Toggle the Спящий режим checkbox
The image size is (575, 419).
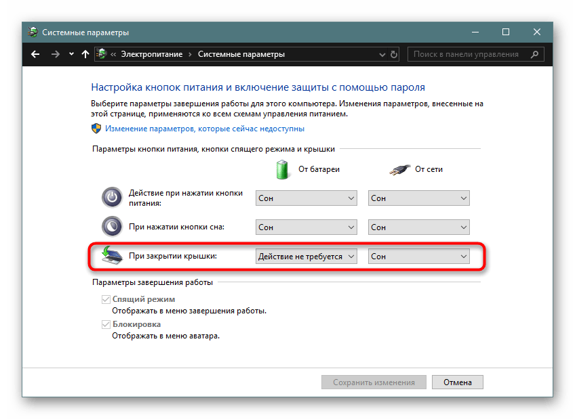click(106, 299)
